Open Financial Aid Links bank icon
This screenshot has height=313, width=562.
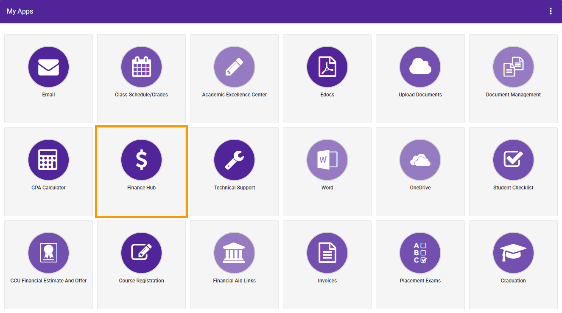coord(234,253)
